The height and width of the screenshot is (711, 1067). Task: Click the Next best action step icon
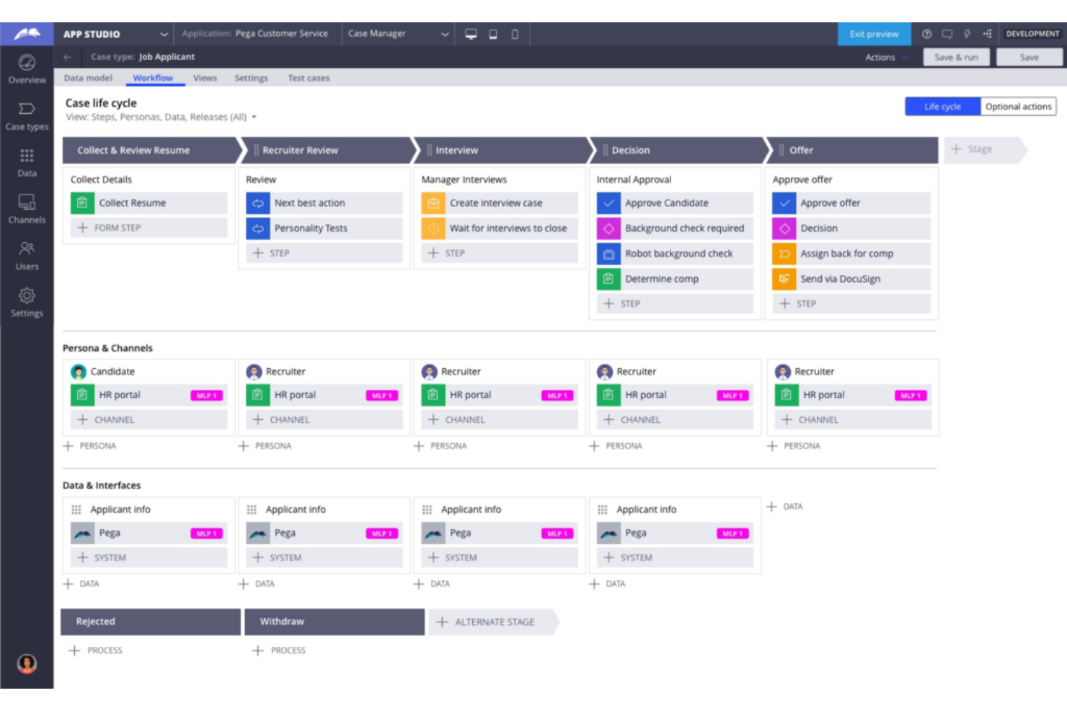(257, 203)
